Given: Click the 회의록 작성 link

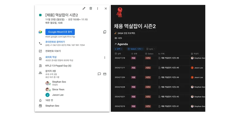Looking at the screenshot, I should click(x=51, y=57).
